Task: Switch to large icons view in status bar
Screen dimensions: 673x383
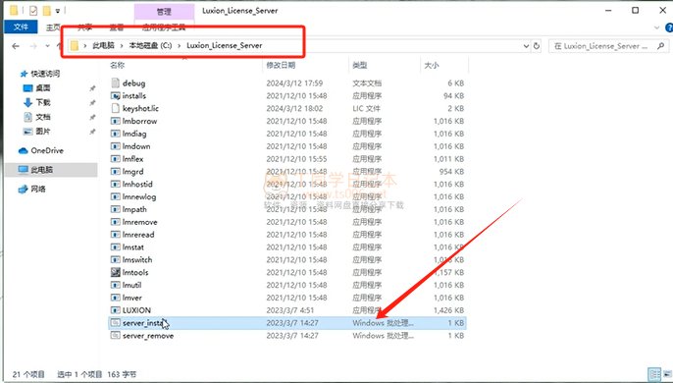Action: (x=667, y=374)
